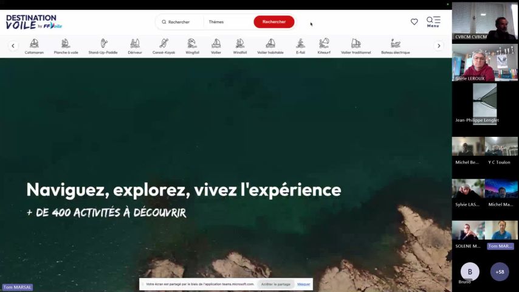This screenshot has height=292, width=519.
Task: Select the Voilier traditionnel icon
Action: pyautogui.click(x=356, y=46)
